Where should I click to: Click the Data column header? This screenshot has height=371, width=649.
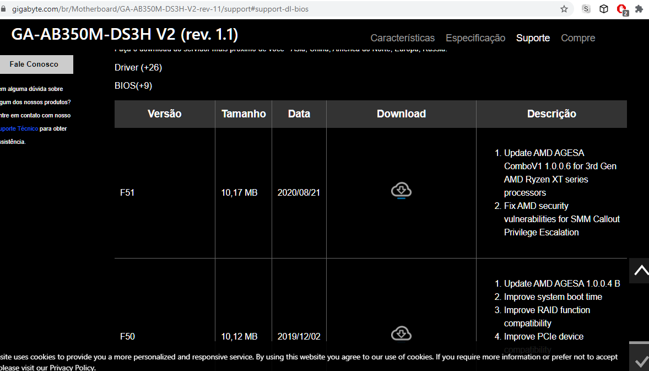point(299,114)
